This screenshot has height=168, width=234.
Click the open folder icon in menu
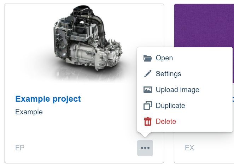pos(148,58)
